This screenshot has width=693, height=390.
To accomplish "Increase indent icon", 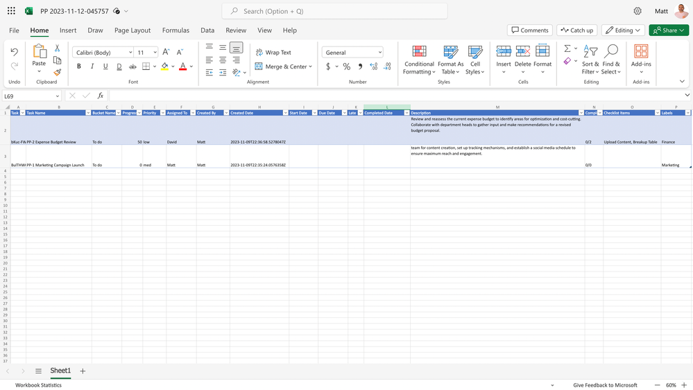I will (223, 72).
